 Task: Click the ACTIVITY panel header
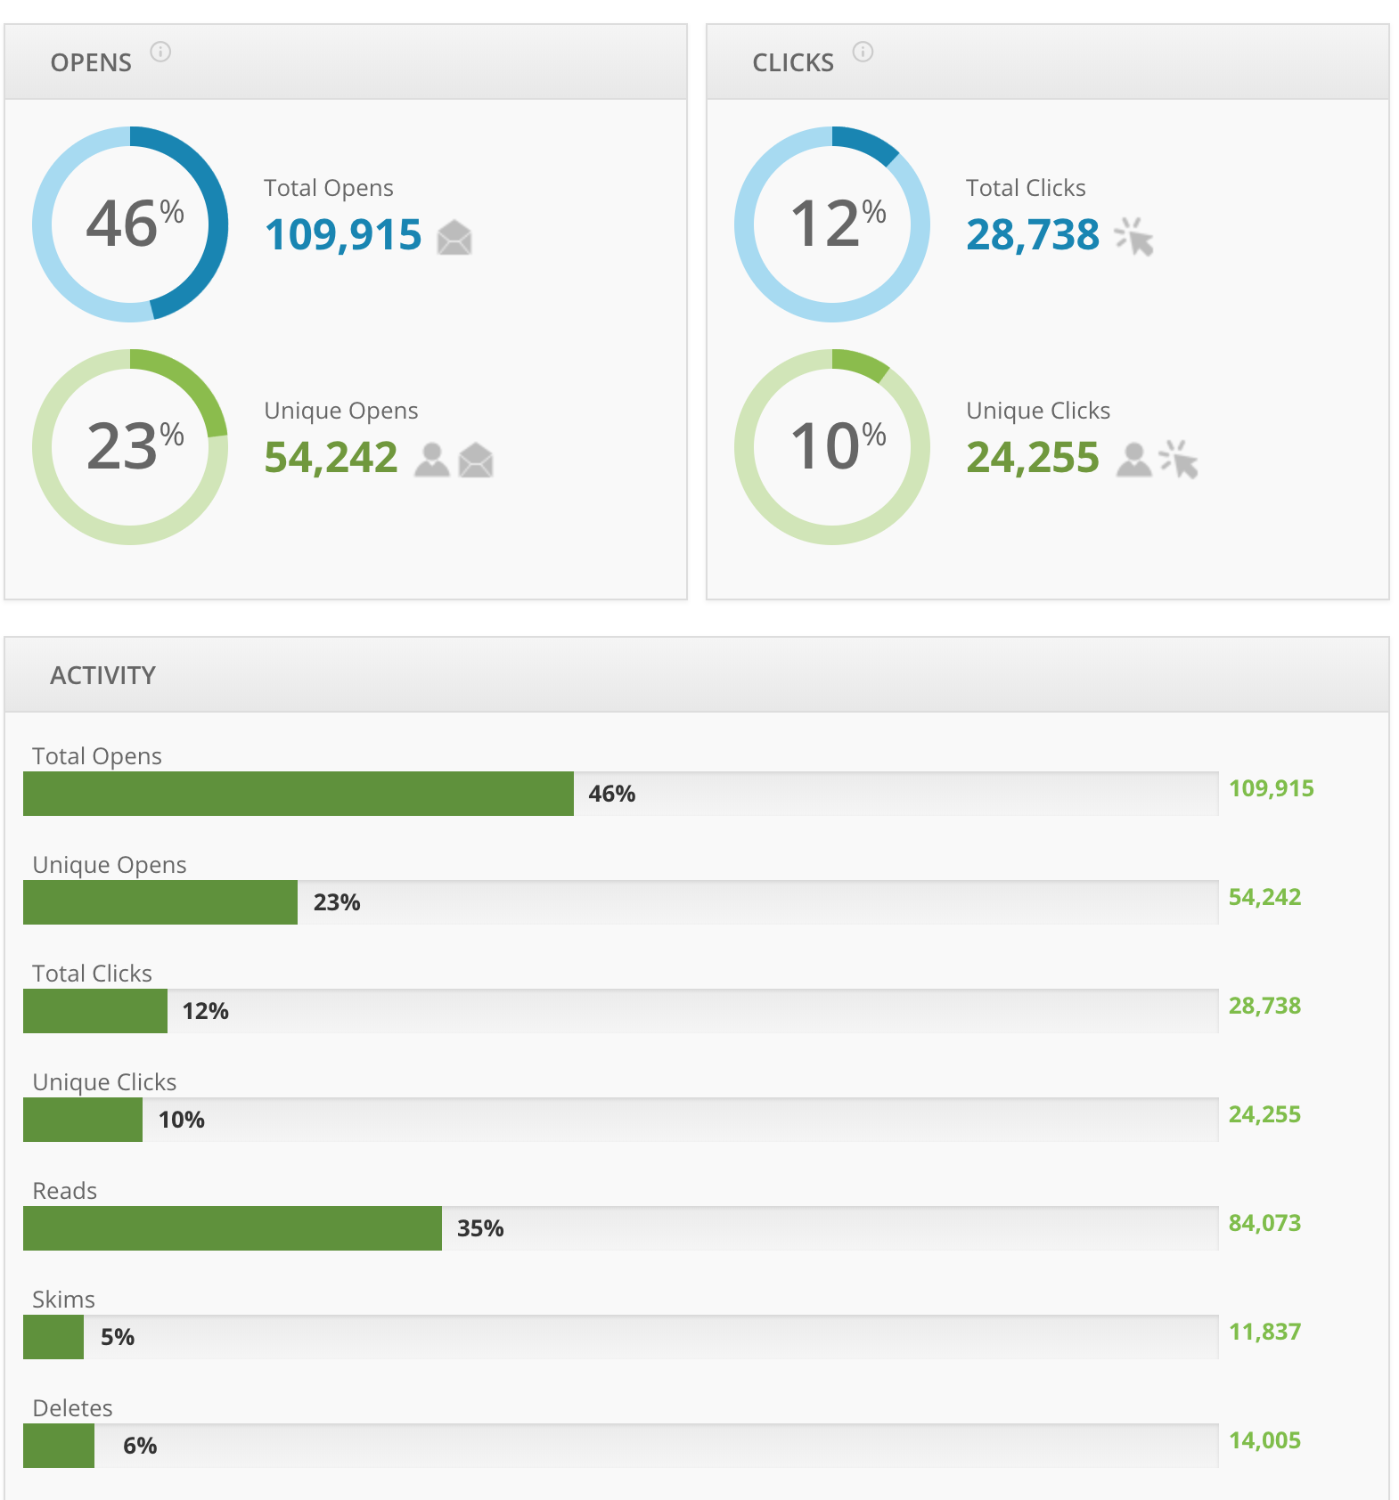(x=697, y=675)
